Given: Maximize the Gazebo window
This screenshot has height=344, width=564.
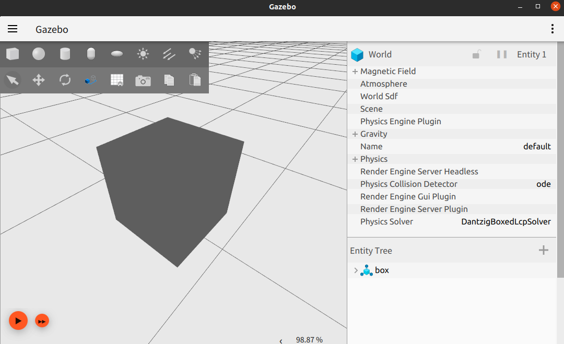Looking at the screenshot, I should (538, 6).
